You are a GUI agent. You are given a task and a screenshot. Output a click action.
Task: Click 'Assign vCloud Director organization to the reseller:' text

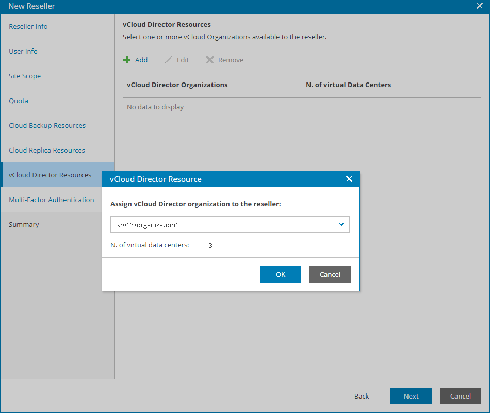point(195,204)
